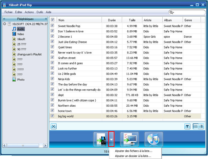Viewport: 208px width, 159px height.
Task: Uncheck Just Like Eating Cheese checkbox
Action: pos(52,42)
